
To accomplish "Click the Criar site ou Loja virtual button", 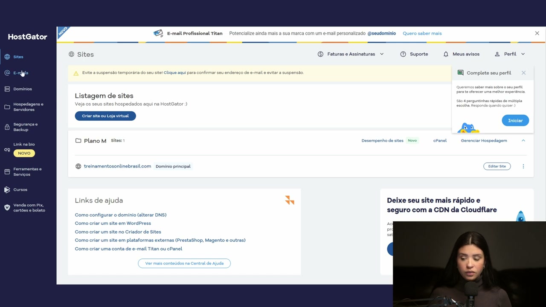I will click(105, 116).
